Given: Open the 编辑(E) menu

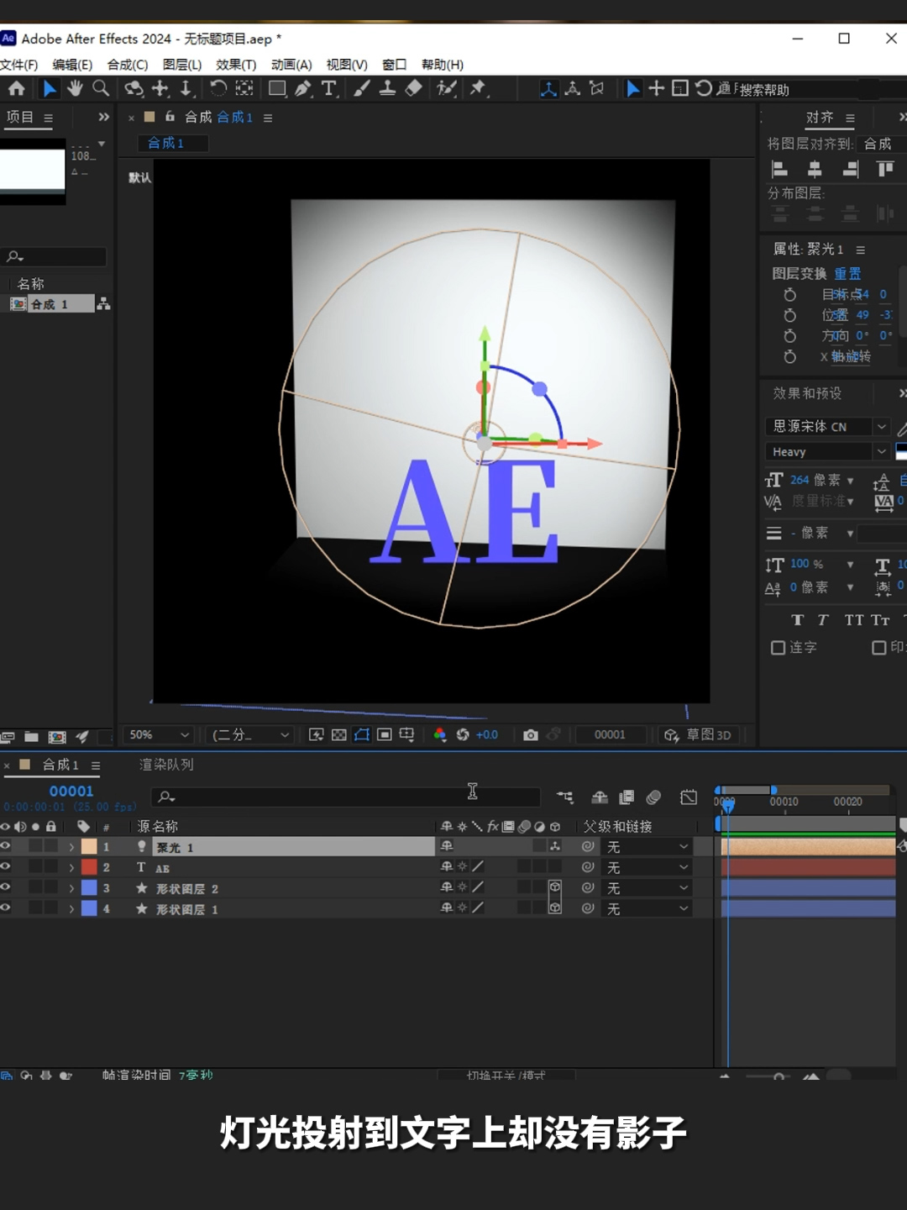Looking at the screenshot, I should [x=73, y=65].
